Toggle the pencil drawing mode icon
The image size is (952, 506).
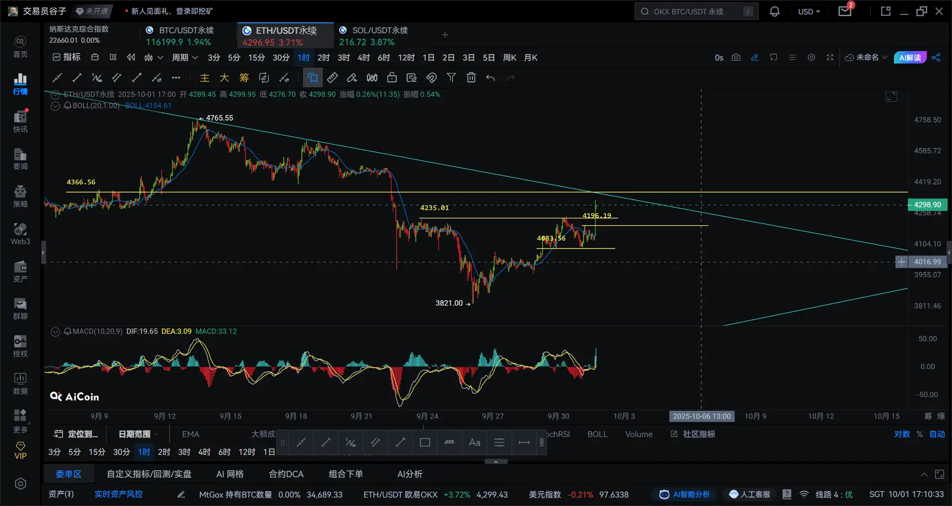(x=755, y=58)
